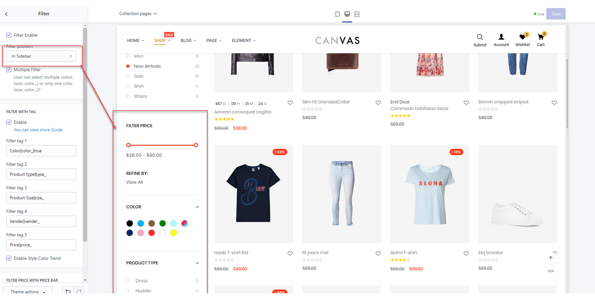Image resolution: width=595 pixels, height=303 pixels.
Task: Open search via Submit magnifier icon
Action: pos(480,37)
